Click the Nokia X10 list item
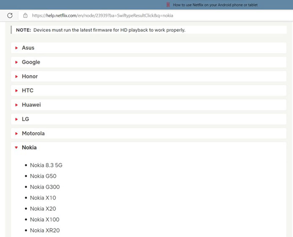The image size is (293, 237). point(43,198)
